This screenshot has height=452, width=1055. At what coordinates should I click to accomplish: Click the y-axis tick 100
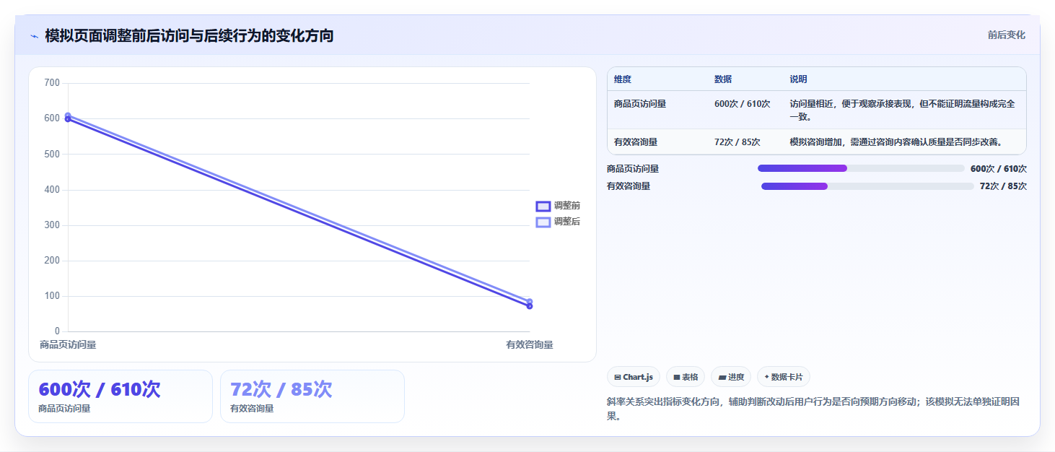point(52,296)
